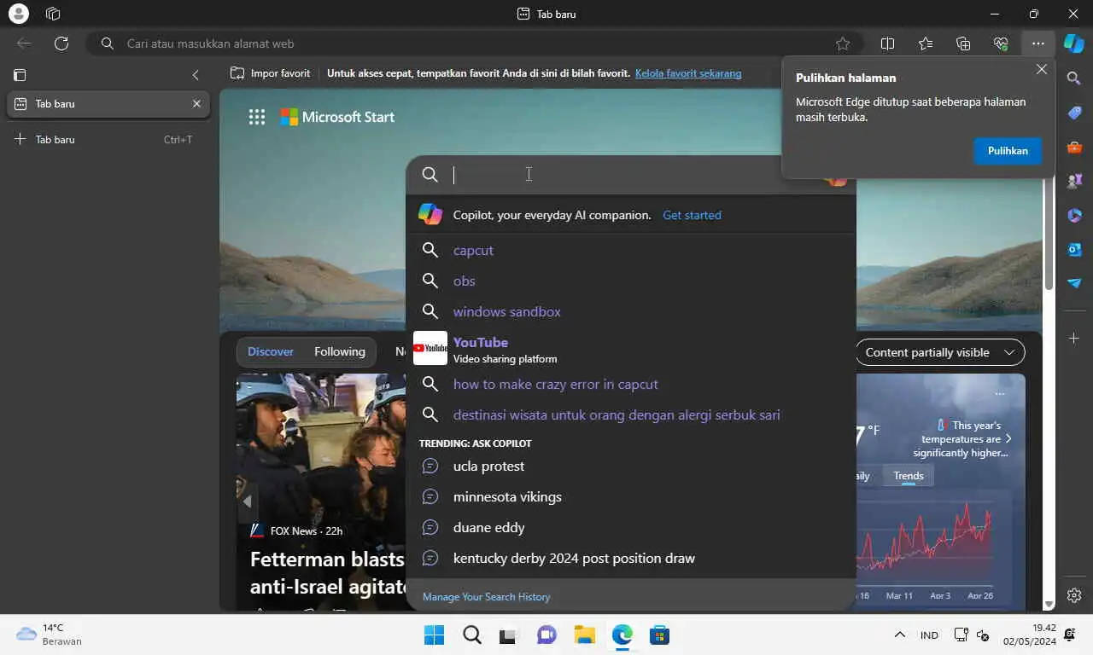Open File Explorer from taskbar
Viewport: 1093px width, 655px height.
point(584,635)
